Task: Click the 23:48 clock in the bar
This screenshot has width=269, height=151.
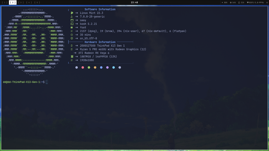Action: coord(134,2)
